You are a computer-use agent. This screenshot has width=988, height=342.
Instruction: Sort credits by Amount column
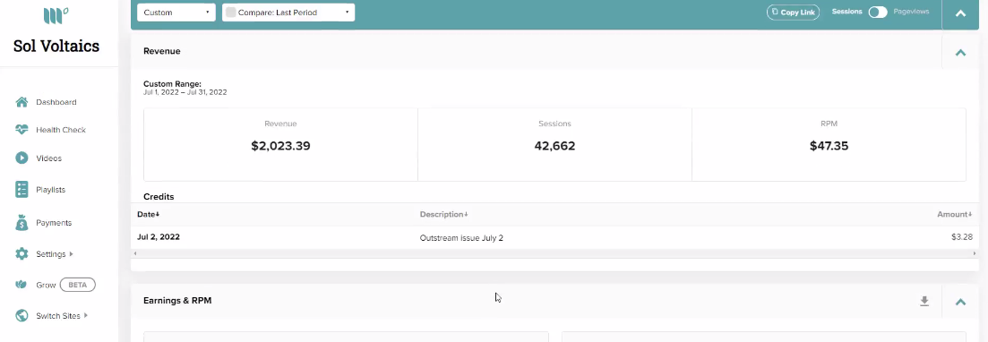955,214
